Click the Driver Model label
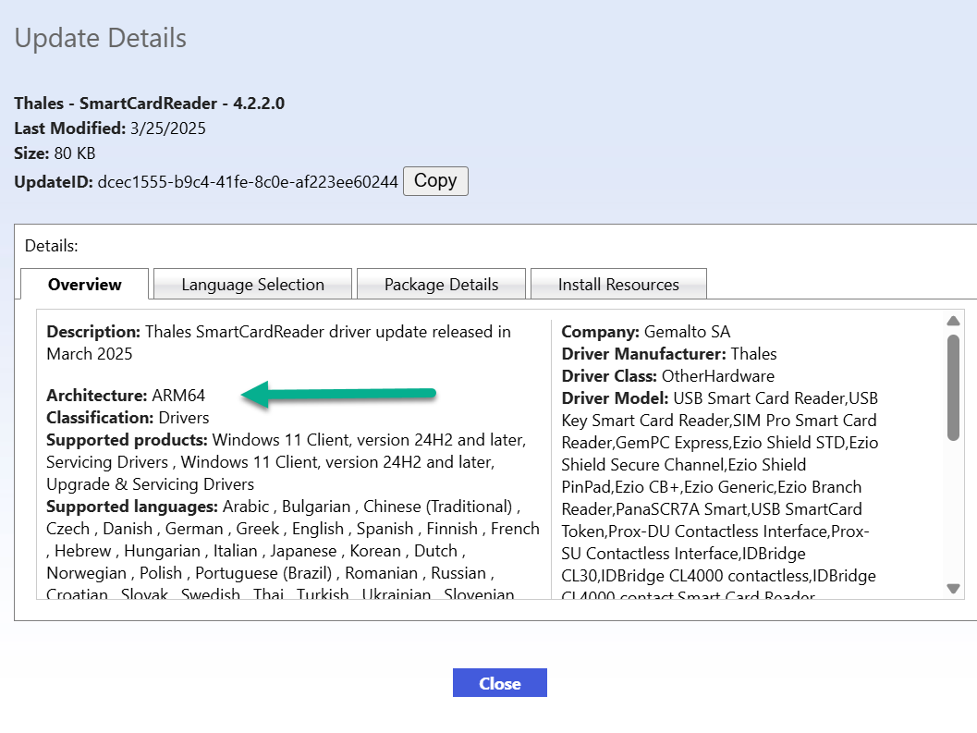Viewport: 977px width, 733px height. pos(615,398)
